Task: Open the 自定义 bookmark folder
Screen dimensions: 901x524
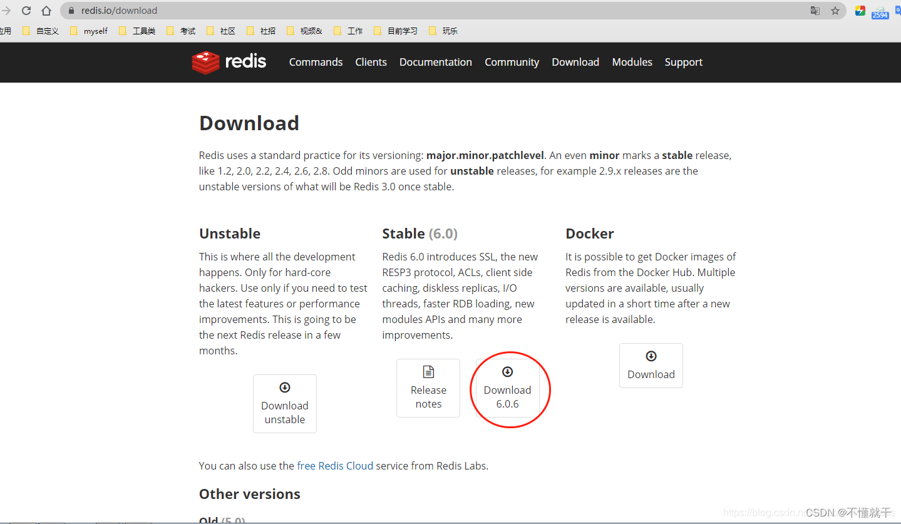Action: 41,31
